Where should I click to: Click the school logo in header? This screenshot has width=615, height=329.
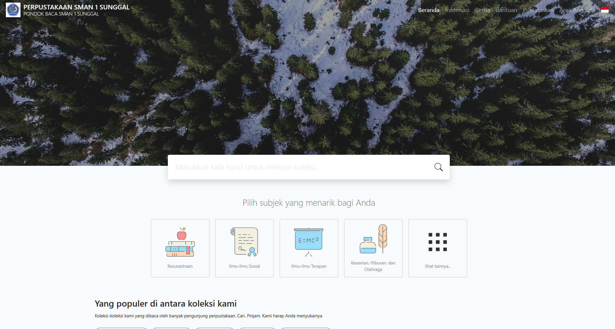coord(13,10)
